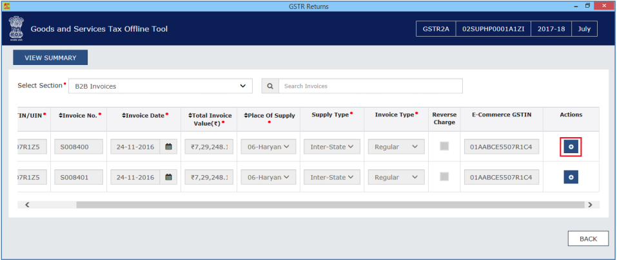Click the Supply Type column header

point(332,115)
